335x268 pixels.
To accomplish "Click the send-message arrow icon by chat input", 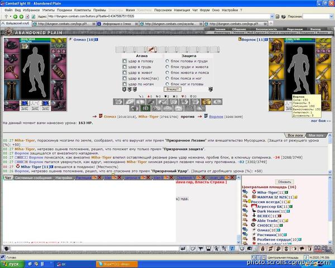I will coord(183,248).
